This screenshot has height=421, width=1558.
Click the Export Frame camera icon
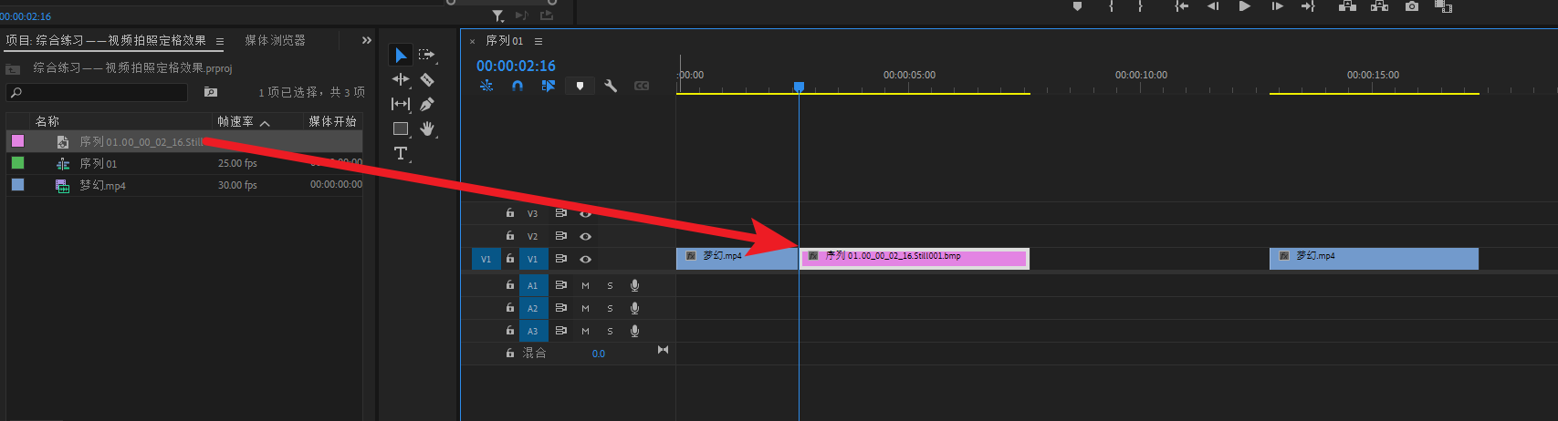pyautogui.click(x=1412, y=6)
